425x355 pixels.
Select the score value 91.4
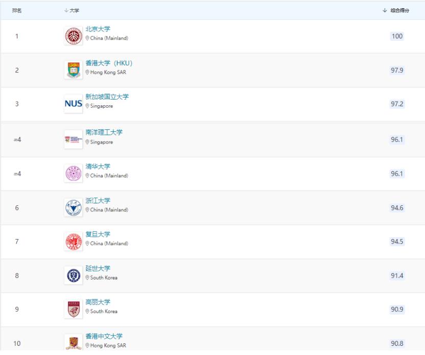(x=397, y=276)
